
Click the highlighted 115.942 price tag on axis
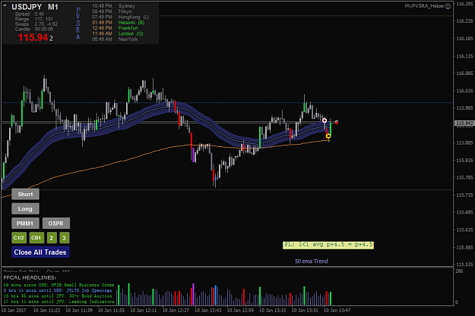click(x=464, y=124)
